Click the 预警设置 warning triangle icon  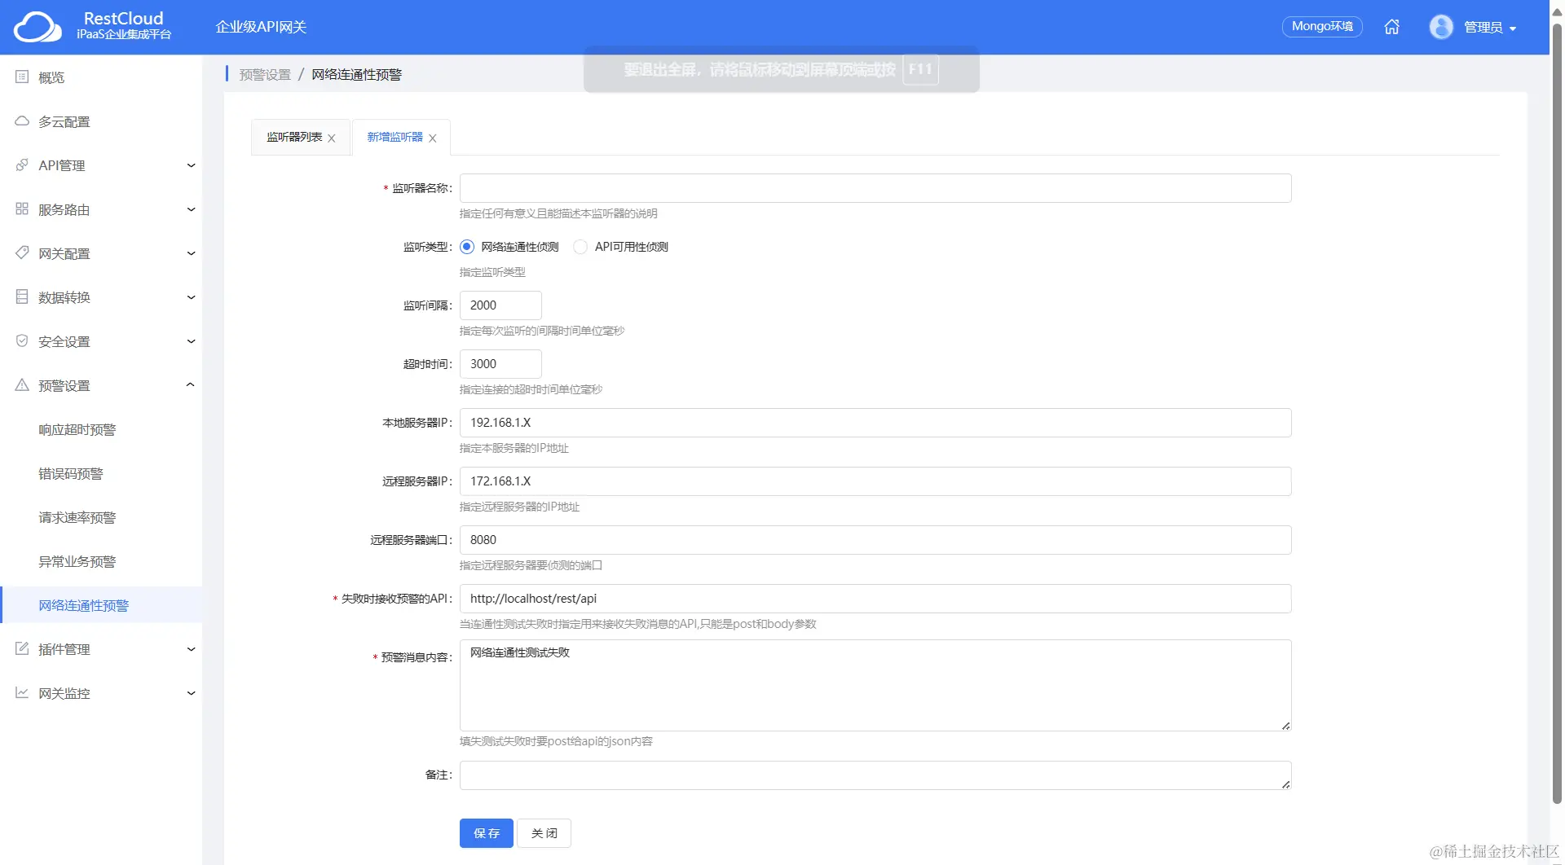(22, 385)
